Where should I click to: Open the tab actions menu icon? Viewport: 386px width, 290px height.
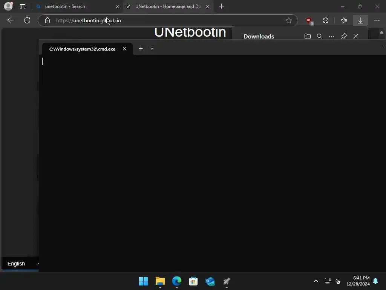click(23, 6)
